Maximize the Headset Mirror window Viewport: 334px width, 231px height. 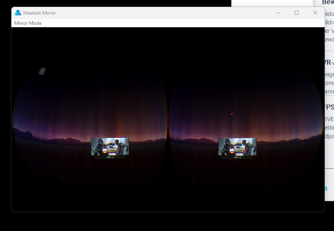click(297, 13)
